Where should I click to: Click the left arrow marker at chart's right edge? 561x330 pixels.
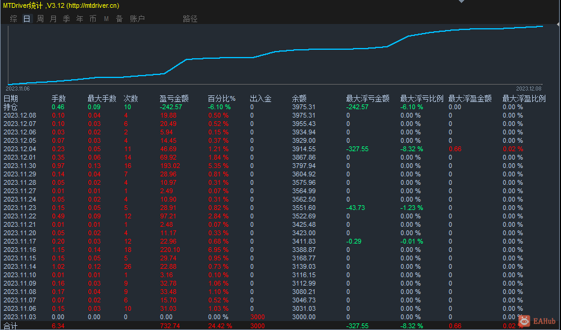557,25
